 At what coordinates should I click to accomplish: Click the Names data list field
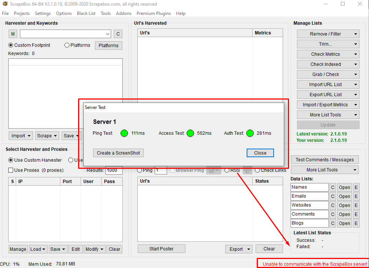pyautogui.click(x=309, y=187)
